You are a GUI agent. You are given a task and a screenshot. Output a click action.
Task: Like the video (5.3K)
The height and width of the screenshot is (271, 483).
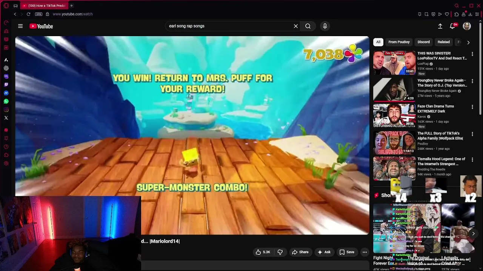point(263,252)
